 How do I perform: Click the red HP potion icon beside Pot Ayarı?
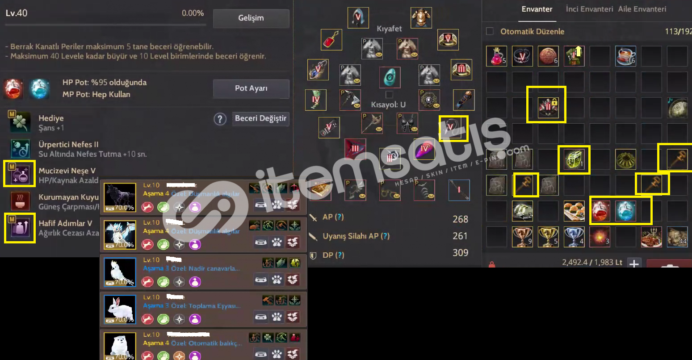coord(13,88)
